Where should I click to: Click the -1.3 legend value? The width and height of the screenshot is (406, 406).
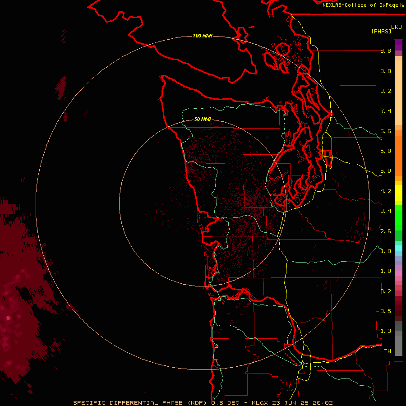click(x=384, y=331)
